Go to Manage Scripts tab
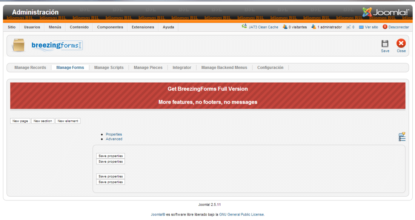 click(x=109, y=68)
